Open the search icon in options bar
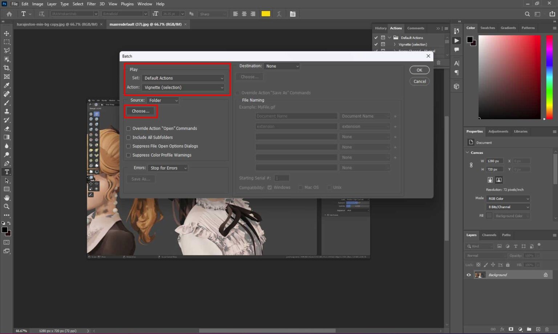The image size is (558, 334). [x=527, y=14]
